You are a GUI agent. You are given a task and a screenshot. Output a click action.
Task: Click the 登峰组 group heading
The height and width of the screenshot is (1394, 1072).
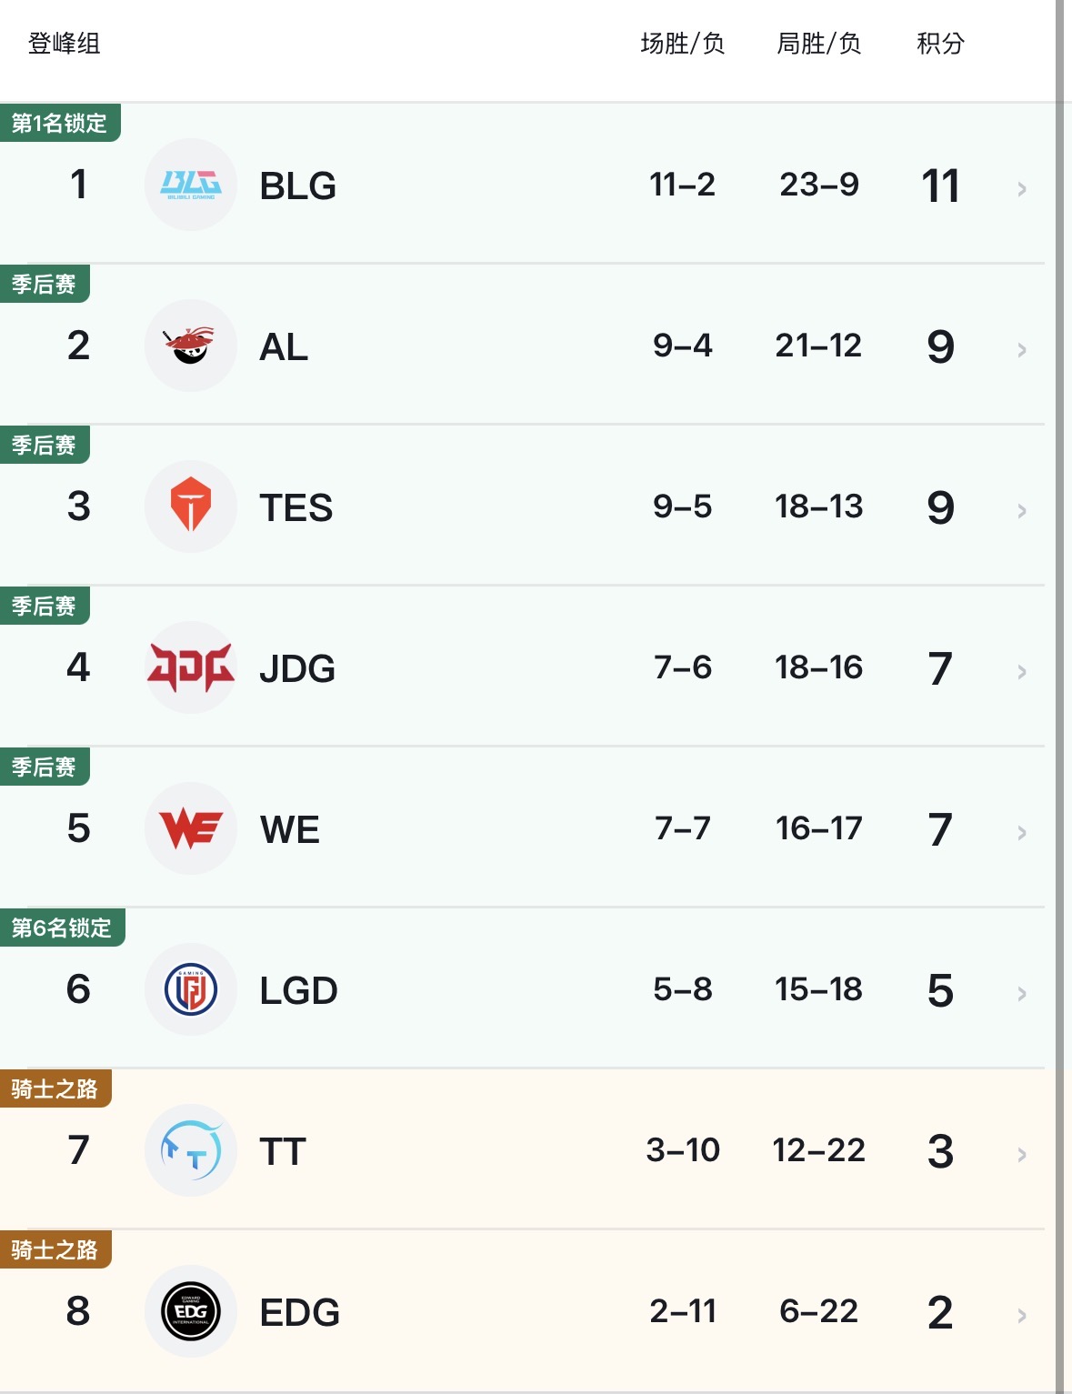tap(64, 44)
